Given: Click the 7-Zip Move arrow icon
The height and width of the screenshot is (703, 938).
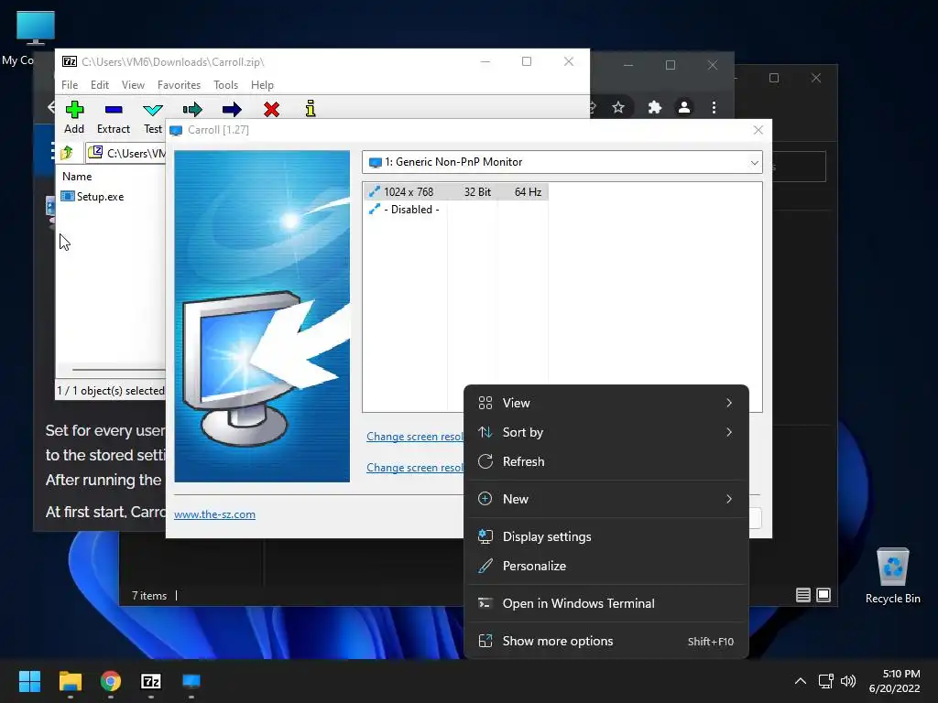Looking at the screenshot, I should (x=232, y=110).
